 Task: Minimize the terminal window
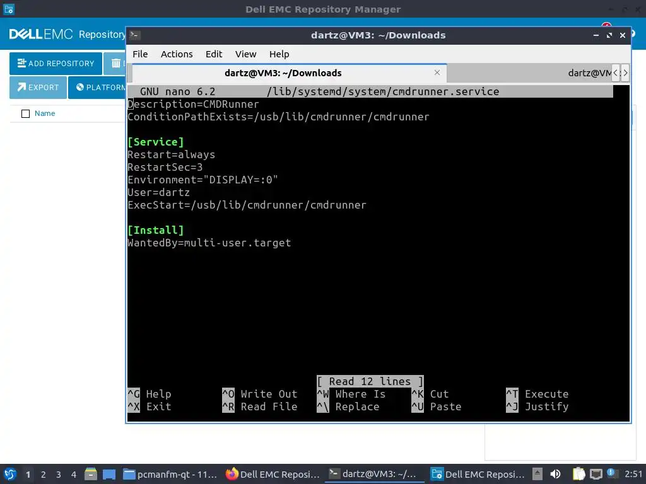(596, 35)
